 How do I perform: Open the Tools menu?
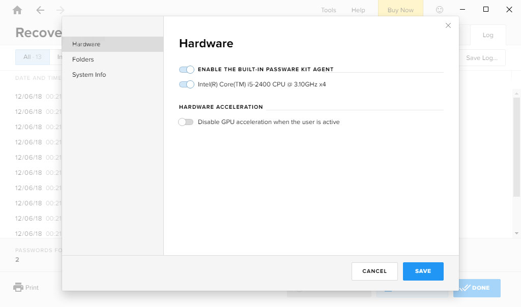click(328, 10)
